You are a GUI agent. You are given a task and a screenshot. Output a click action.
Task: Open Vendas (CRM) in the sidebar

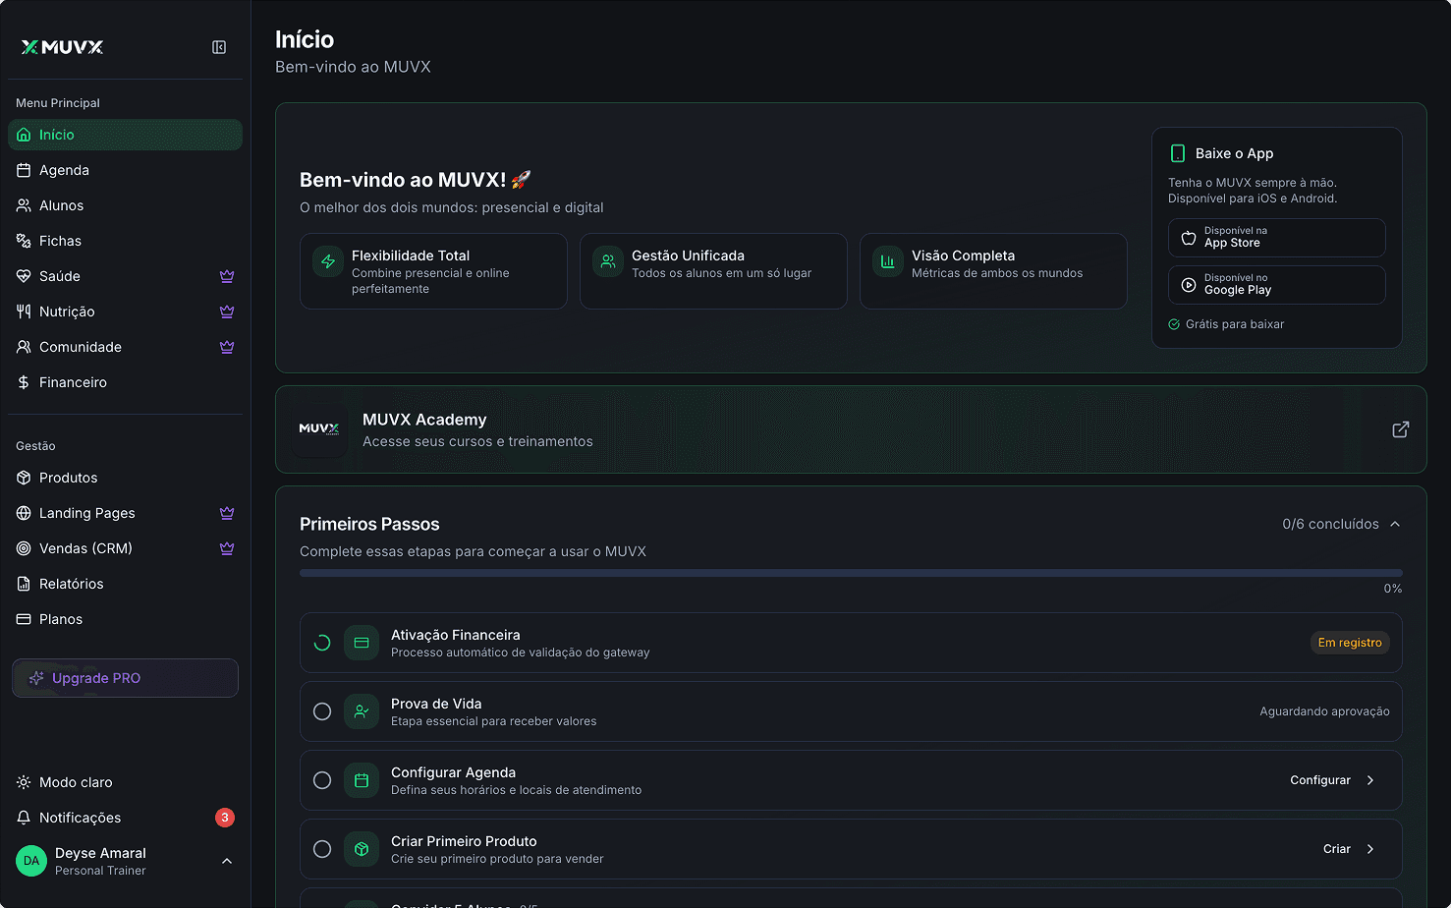coord(84,547)
